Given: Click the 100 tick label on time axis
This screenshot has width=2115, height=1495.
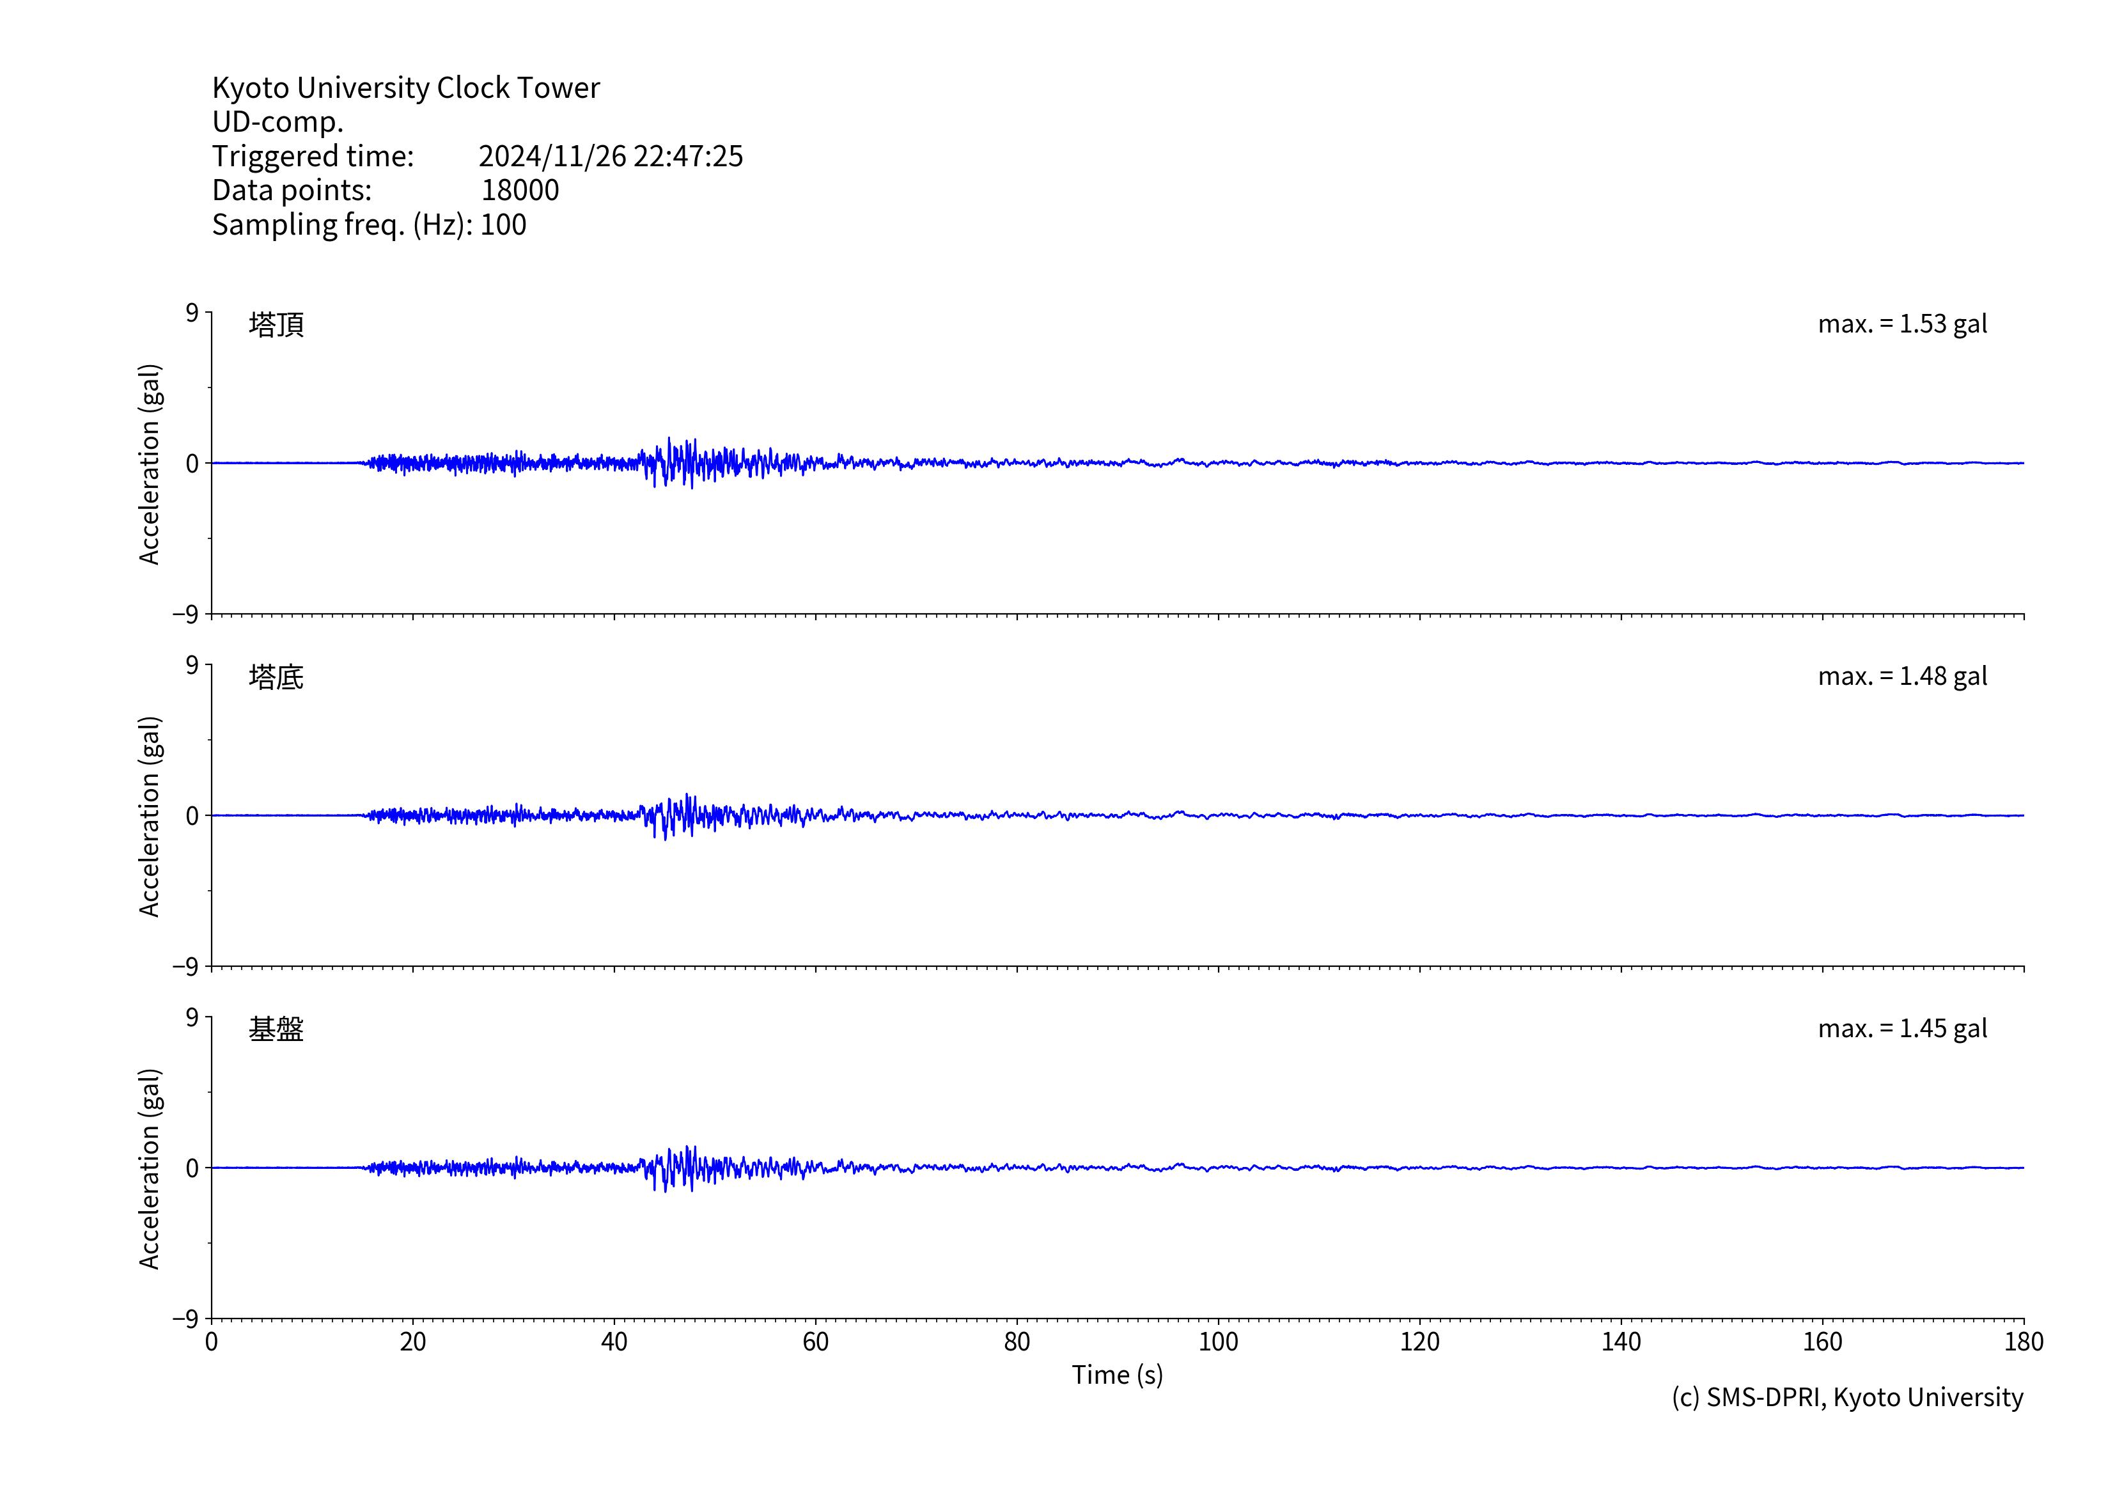Looking at the screenshot, I should click(x=1218, y=1342).
